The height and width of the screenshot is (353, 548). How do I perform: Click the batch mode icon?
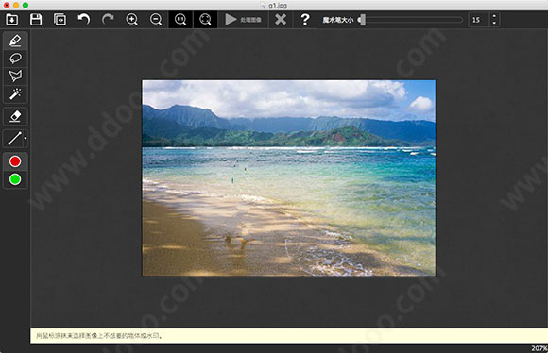coord(60,20)
